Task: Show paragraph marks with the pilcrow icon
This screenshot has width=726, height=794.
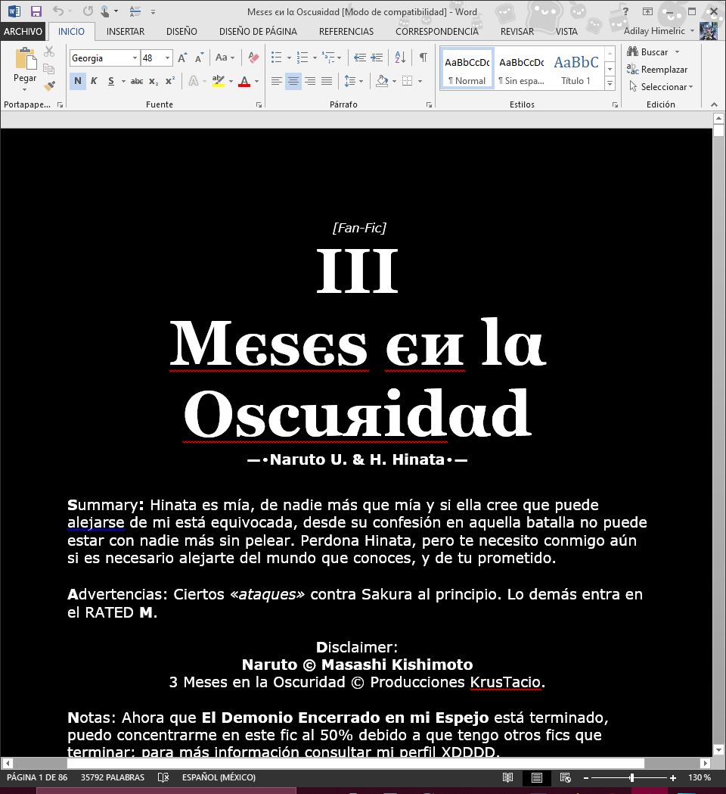Action: [423, 58]
